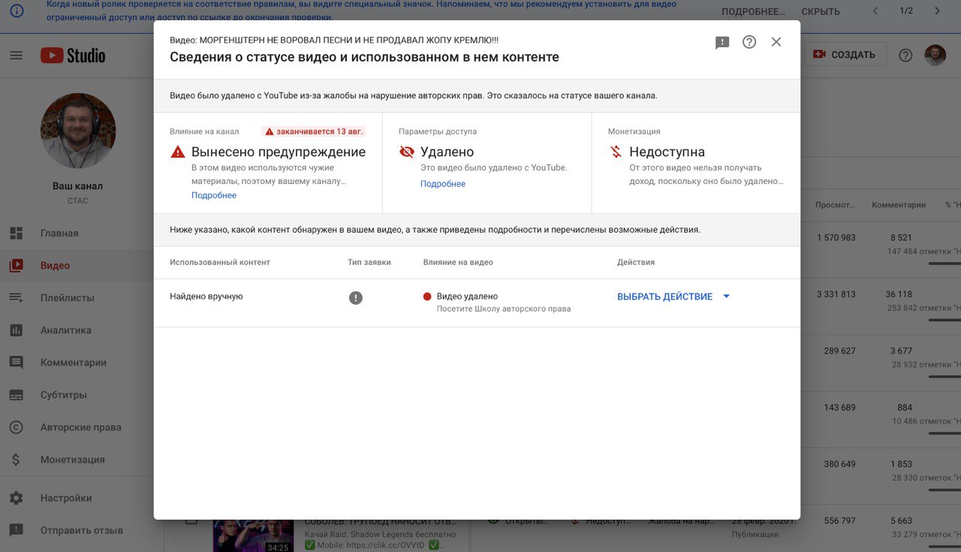The width and height of the screenshot is (961, 552).
Task: Expand the Выбрать действие dropdown
Action: pos(673,297)
